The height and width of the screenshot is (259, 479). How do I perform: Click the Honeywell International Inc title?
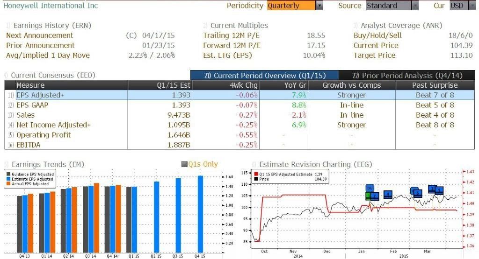tap(51, 6)
